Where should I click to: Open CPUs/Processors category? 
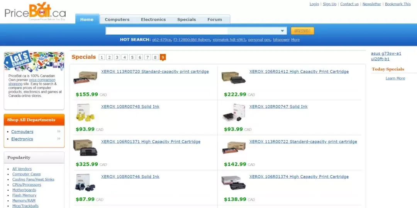point(27,185)
